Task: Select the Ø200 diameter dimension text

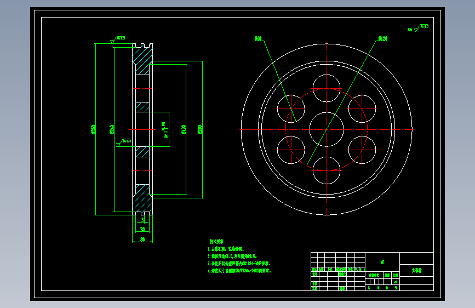Action: (200, 129)
